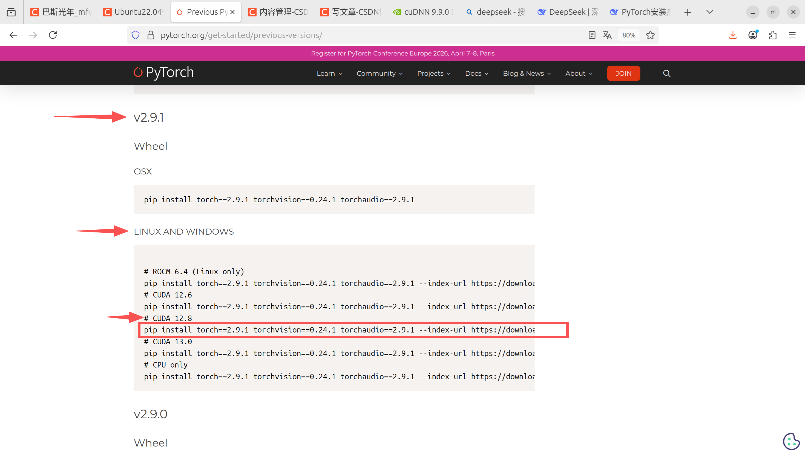
Task: Click the PyTorch site search icon
Action: pyautogui.click(x=667, y=74)
